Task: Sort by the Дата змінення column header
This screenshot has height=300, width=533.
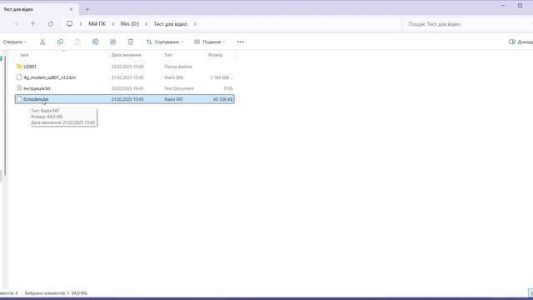Action: (x=126, y=55)
